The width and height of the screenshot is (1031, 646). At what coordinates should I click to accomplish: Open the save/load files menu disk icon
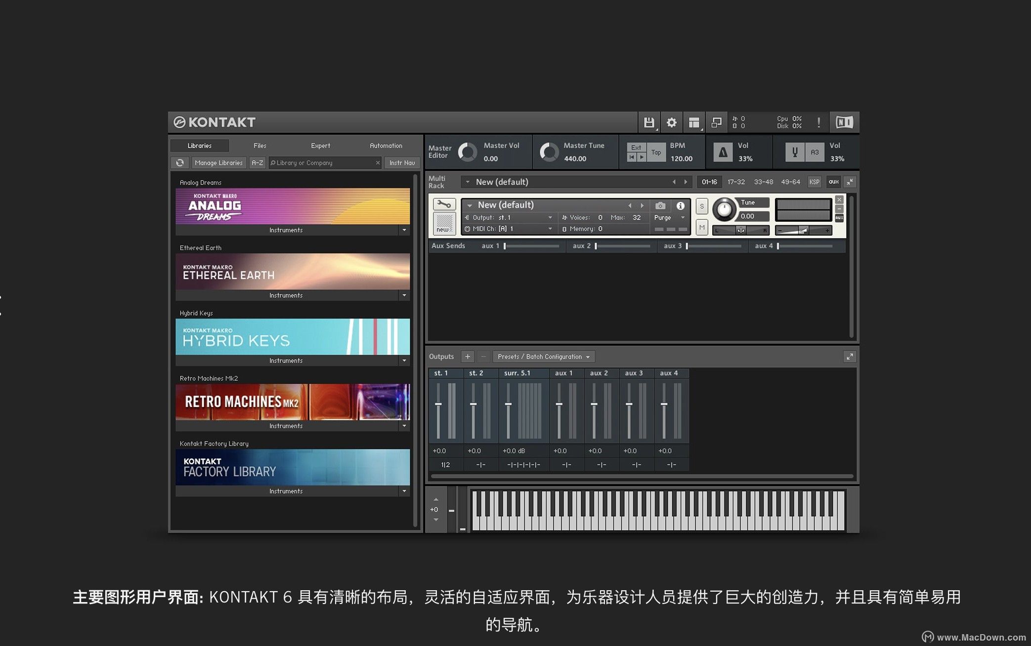click(649, 122)
